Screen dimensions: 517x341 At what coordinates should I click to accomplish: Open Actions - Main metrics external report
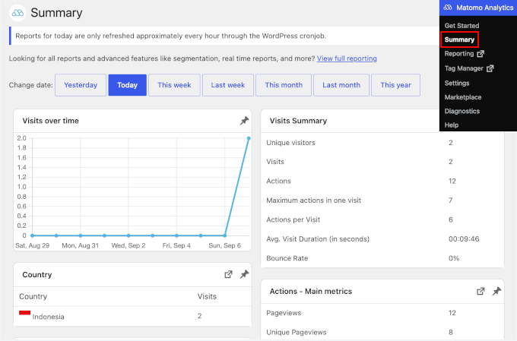tap(481, 291)
